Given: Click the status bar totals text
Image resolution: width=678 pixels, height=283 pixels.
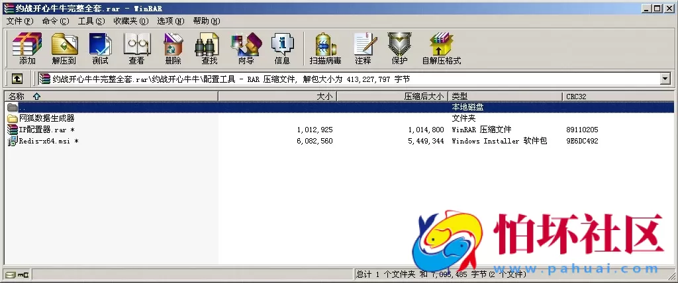Looking at the screenshot, I should click(441, 274).
